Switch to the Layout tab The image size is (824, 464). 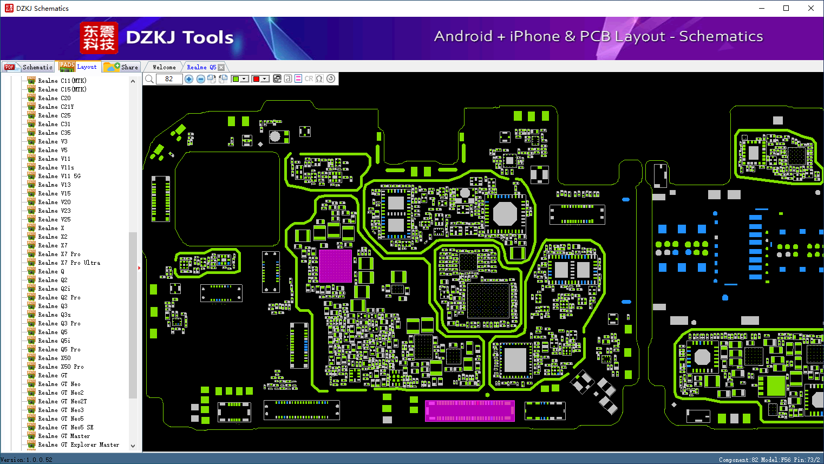pos(79,67)
